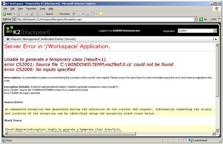
Task: Click 'Local intranet' status bar text
Action: (200, 140)
